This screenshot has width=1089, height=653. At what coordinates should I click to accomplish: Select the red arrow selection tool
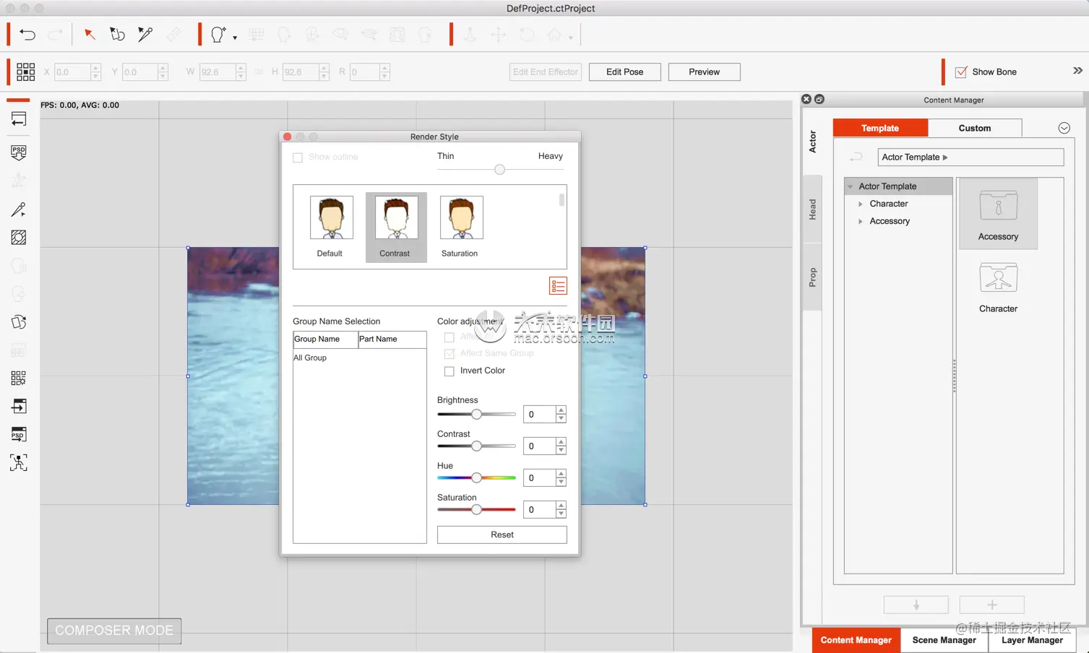(x=90, y=35)
